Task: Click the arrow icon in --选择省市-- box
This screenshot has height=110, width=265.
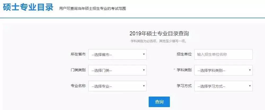Action: pos(144,54)
